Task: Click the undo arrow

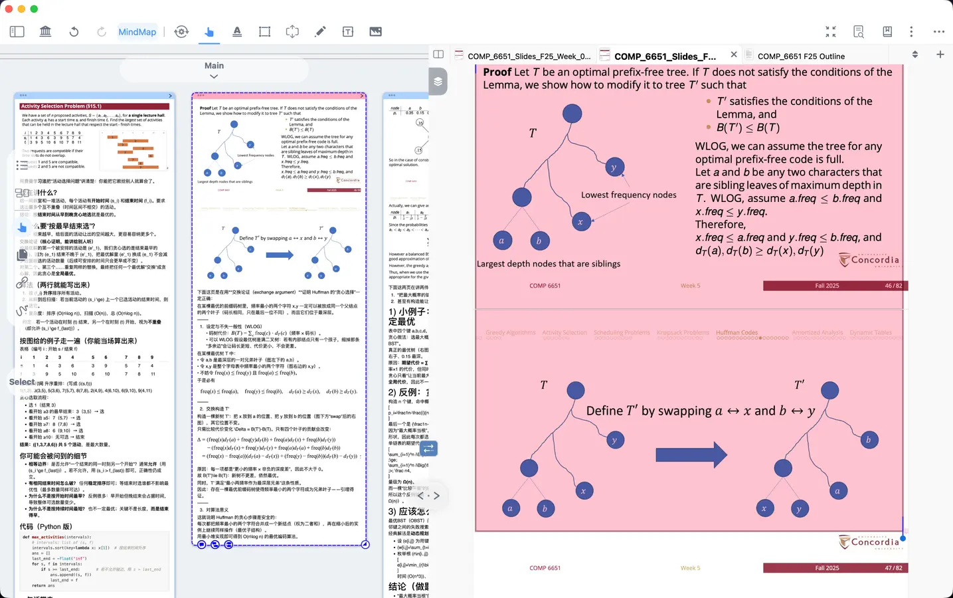Action: coord(74,32)
